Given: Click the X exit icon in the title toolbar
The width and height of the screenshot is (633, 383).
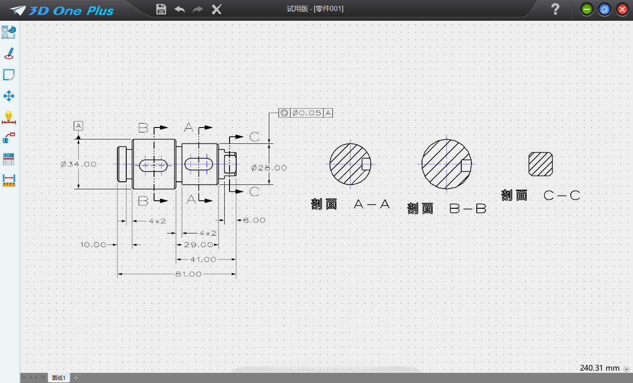Looking at the screenshot, I should [x=216, y=9].
